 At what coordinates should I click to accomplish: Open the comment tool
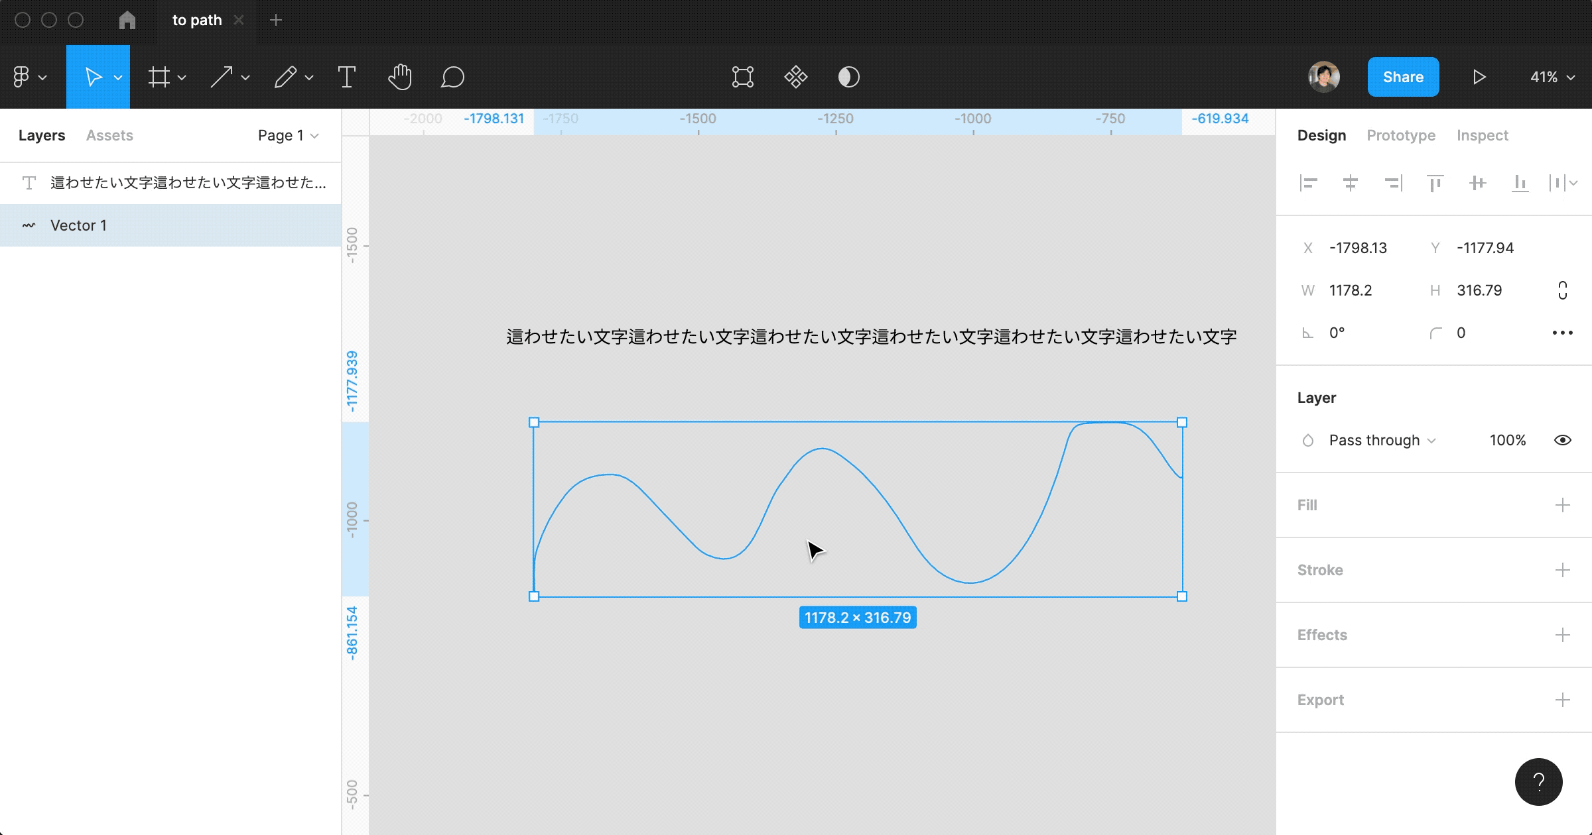pyautogui.click(x=452, y=77)
